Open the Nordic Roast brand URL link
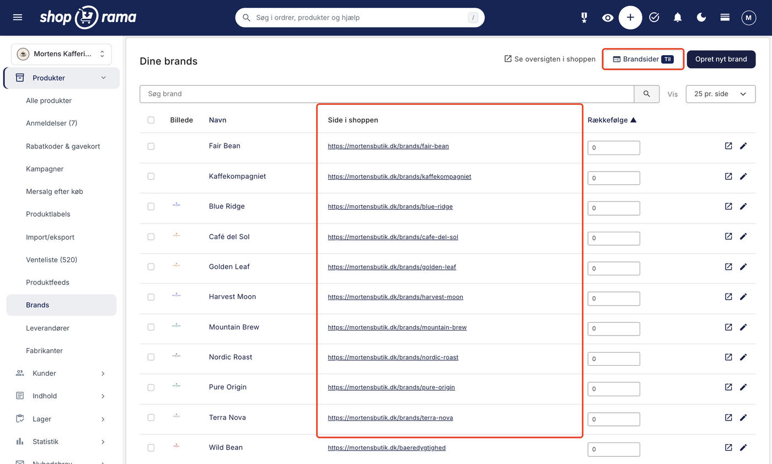The width and height of the screenshot is (772, 464). tap(393, 358)
